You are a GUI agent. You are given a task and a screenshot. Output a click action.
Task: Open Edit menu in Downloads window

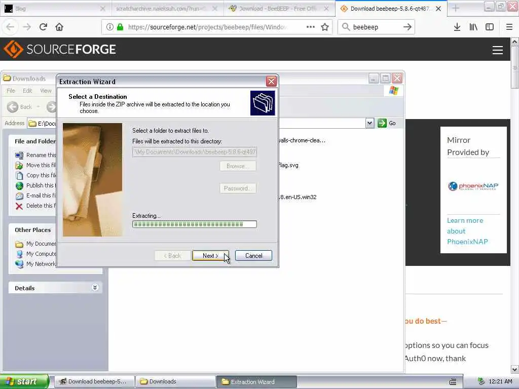point(27,91)
